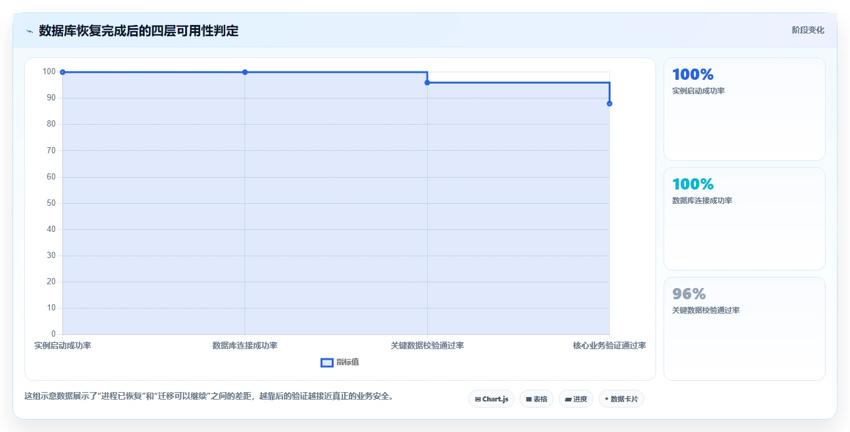This screenshot has width=850, height=432.
Task: Click data point for 数据库连接成功率
Action: tap(245, 72)
